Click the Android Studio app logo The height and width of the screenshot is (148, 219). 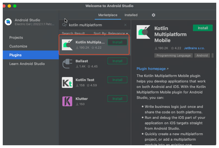pyautogui.click(x=8, y=22)
